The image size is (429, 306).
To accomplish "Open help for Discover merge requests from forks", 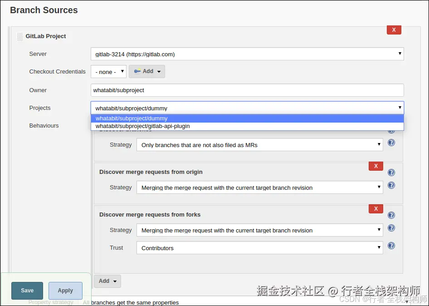I will [391, 215].
